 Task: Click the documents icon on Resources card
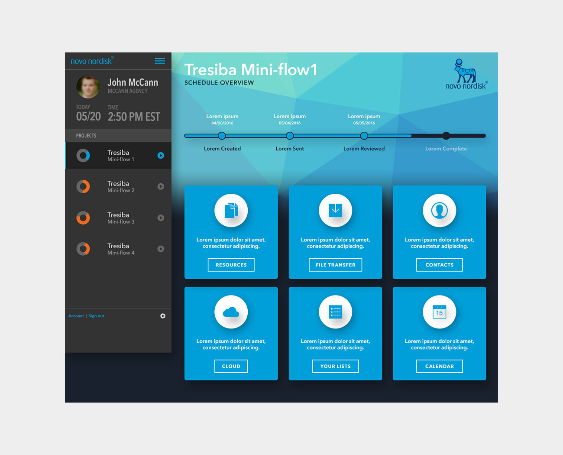(x=231, y=210)
